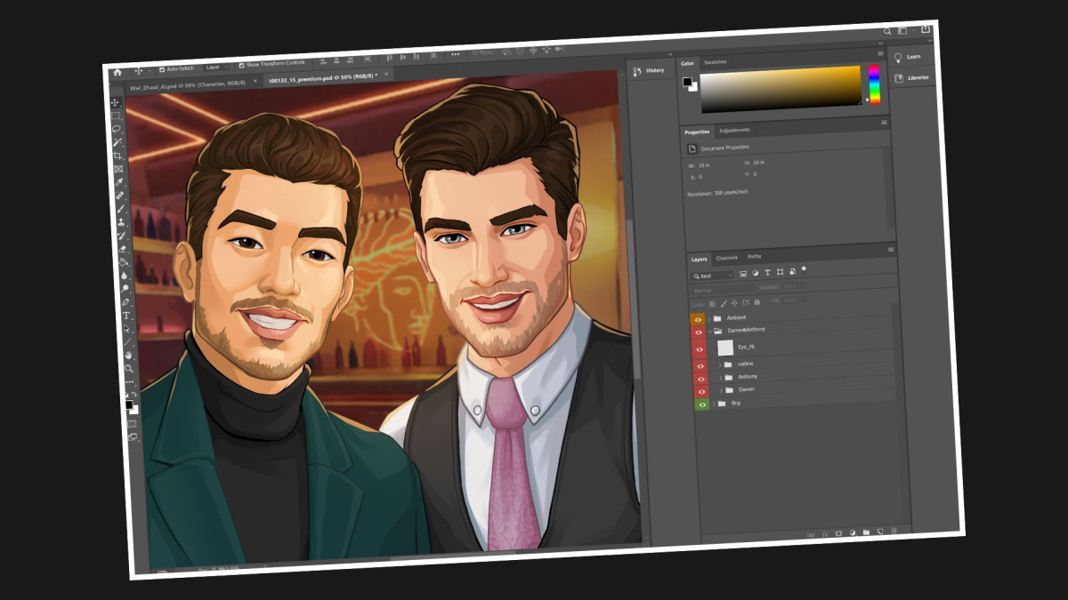The width and height of the screenshot is (1068, 600).
Task: Select the Hand tool
Action: pos(128,356)
